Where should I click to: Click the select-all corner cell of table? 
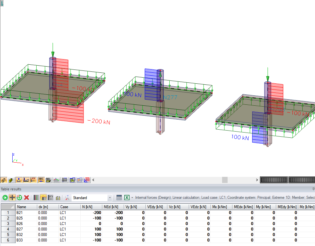[8, 207]
